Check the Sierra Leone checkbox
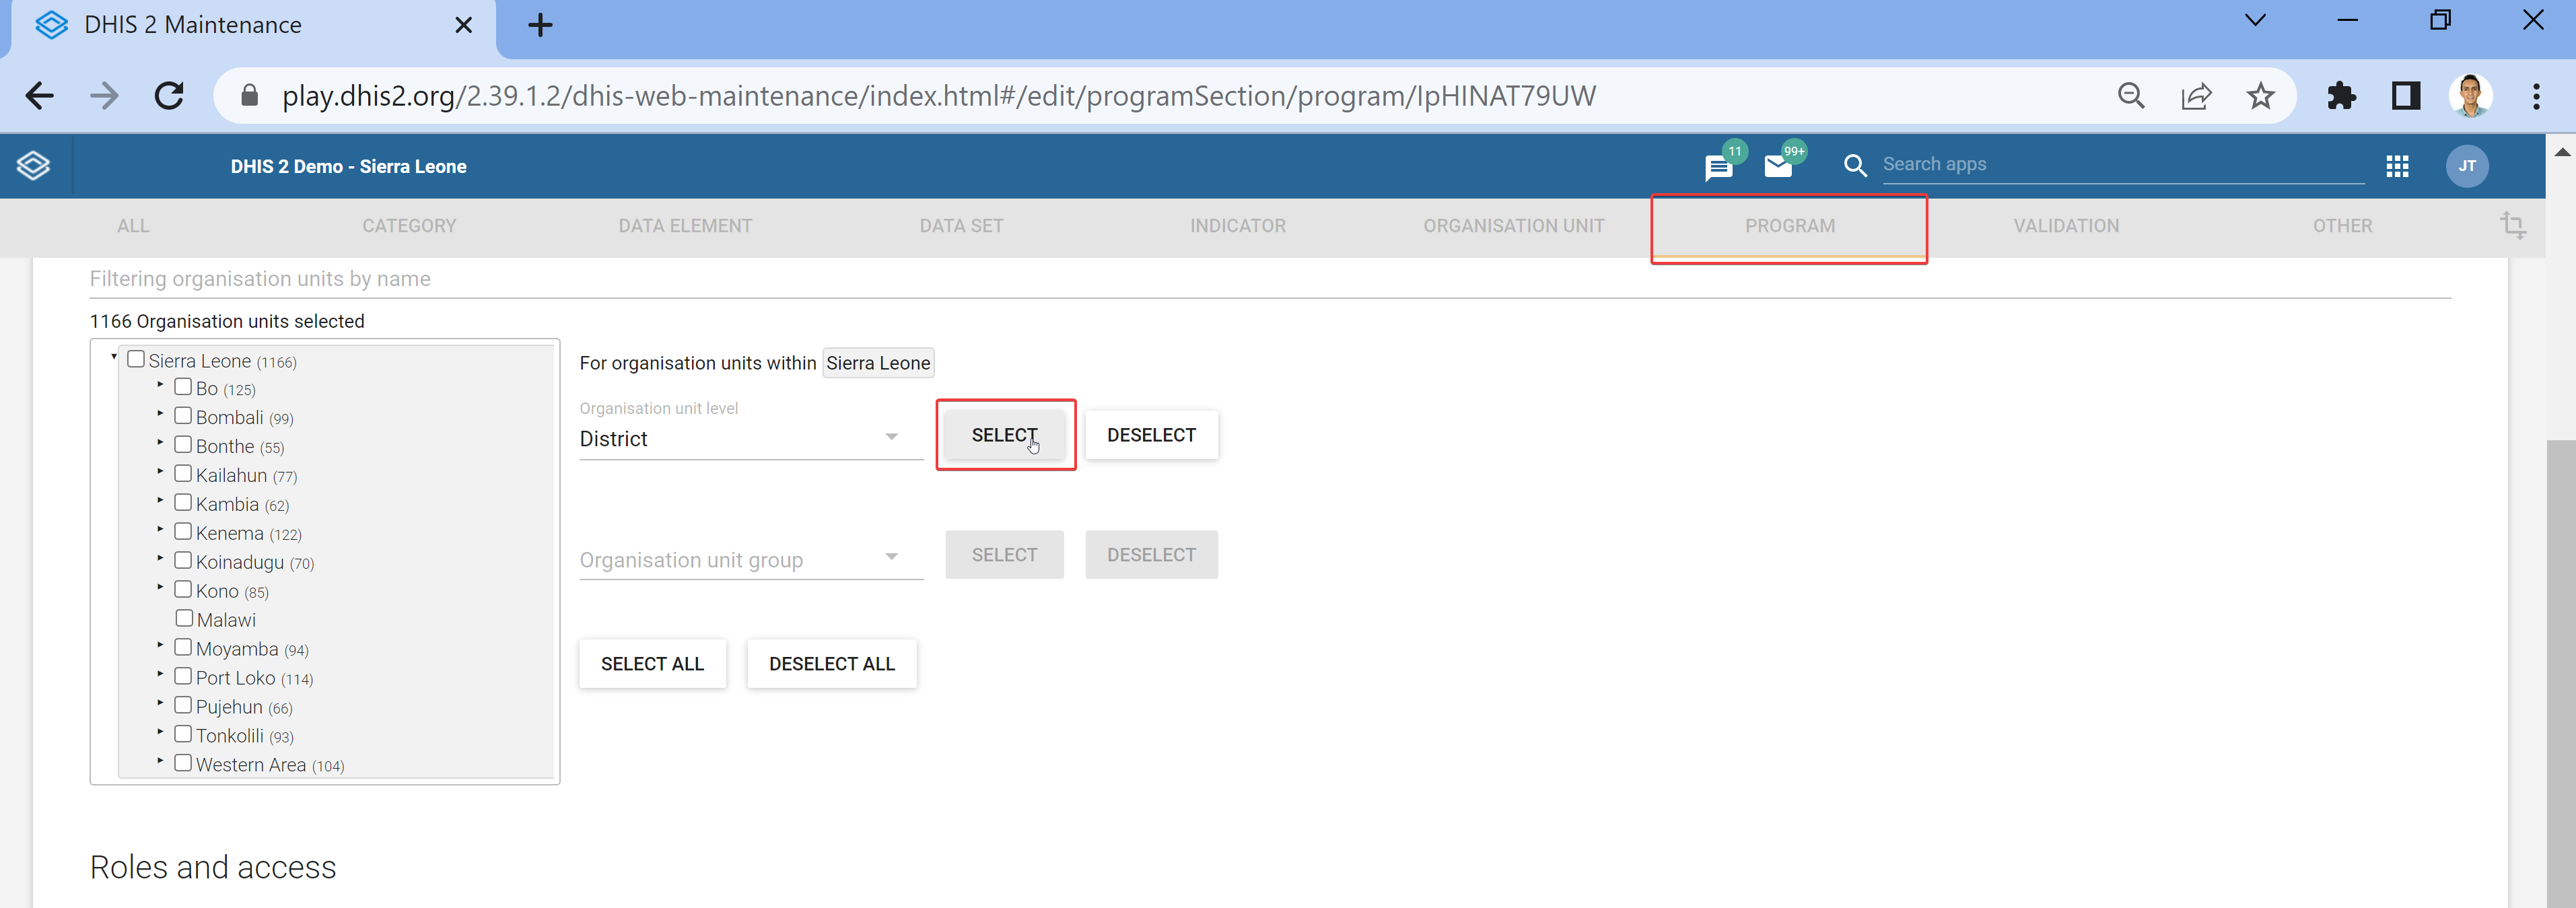Image resolution: width=2576 pixels, height=908 pixels. [136, 359]
